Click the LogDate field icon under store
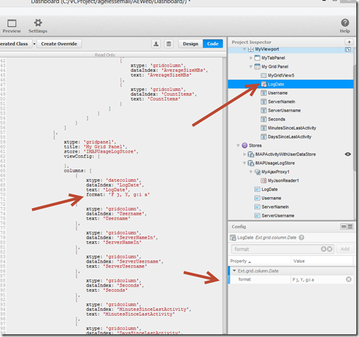The width and height of the screenshot is (359, 337). pos(258,189)
